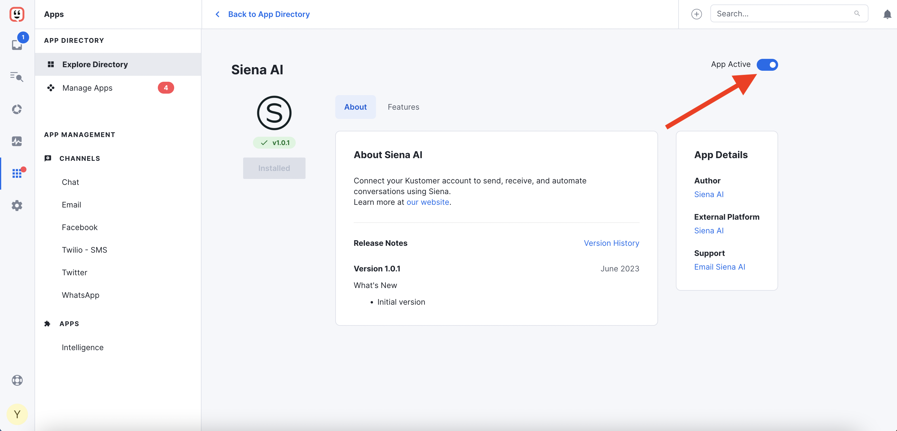Open the reporting chart icon
Image resolution: width=897 pixels, height=431 pixels.
pyautogui.click(x=17, y=141)
